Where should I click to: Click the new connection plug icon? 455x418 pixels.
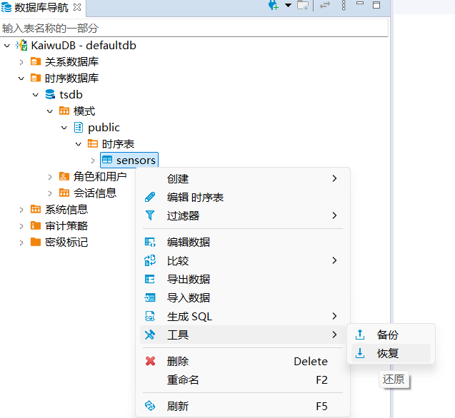pyautogui.click(x=273, y=6)
